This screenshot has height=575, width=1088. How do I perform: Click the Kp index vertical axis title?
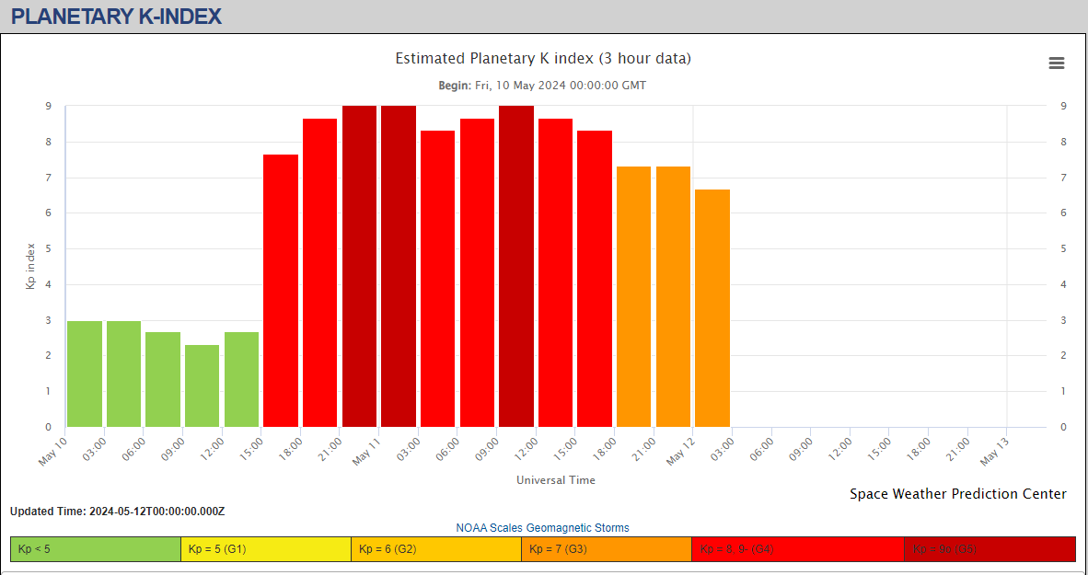30,267
